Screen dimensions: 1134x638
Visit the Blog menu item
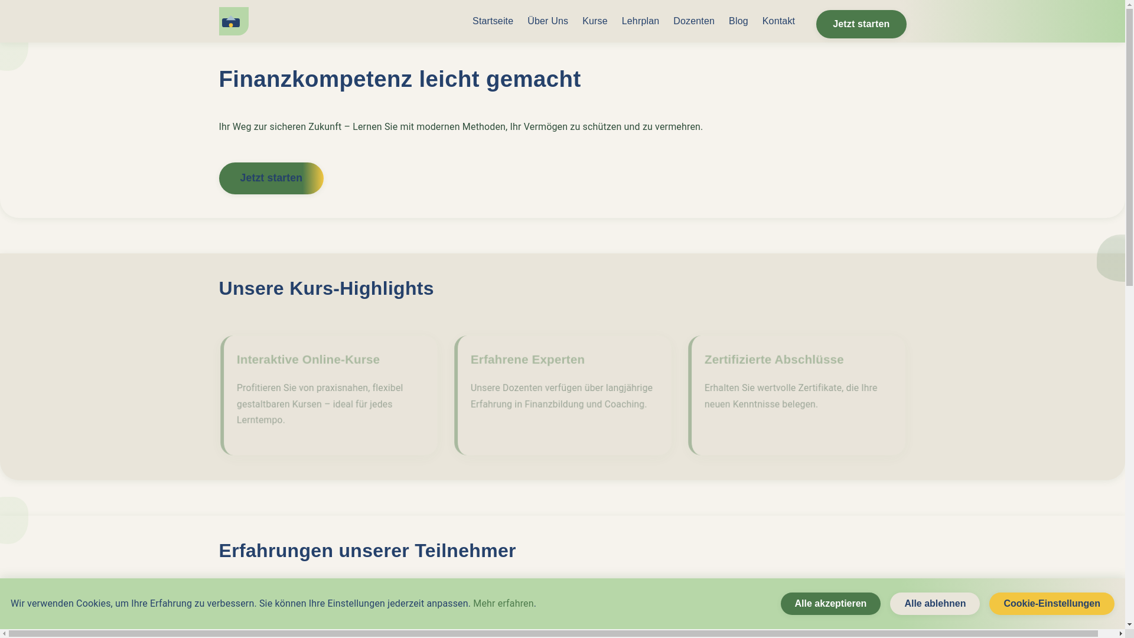pos(738,21)
